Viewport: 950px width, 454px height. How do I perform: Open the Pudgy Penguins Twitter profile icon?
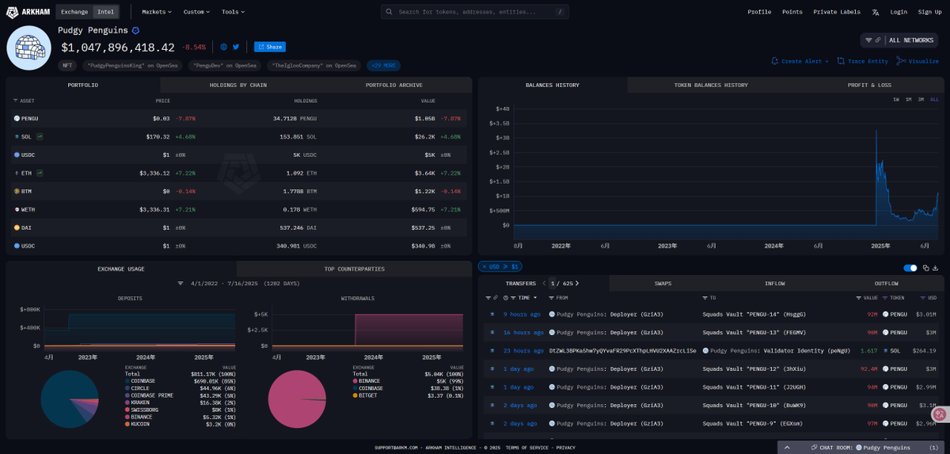(236, 47)
